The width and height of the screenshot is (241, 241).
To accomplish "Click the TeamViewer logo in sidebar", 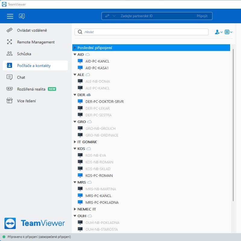I will [x=35, y=223].
